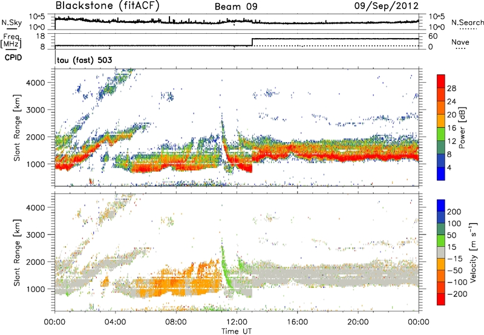Select the "Freq. [MHz]" axis label
This screenshot has width=484, height=335.
point(11,41)
